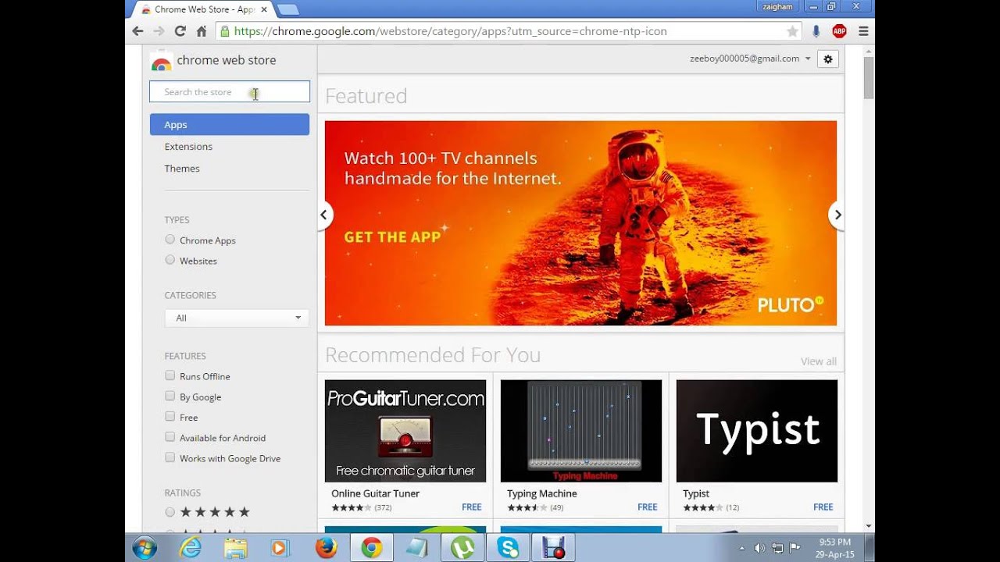Image resolution: width=1000 pixels, height=562 pixels.
Task: Open Skype from taskbar
Action: point(508,548)
